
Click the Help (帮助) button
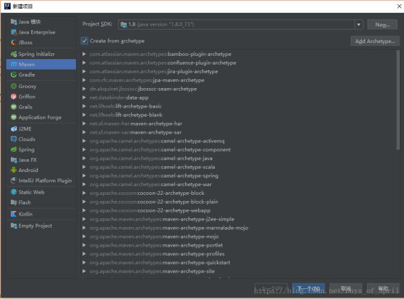pos(383,289)
